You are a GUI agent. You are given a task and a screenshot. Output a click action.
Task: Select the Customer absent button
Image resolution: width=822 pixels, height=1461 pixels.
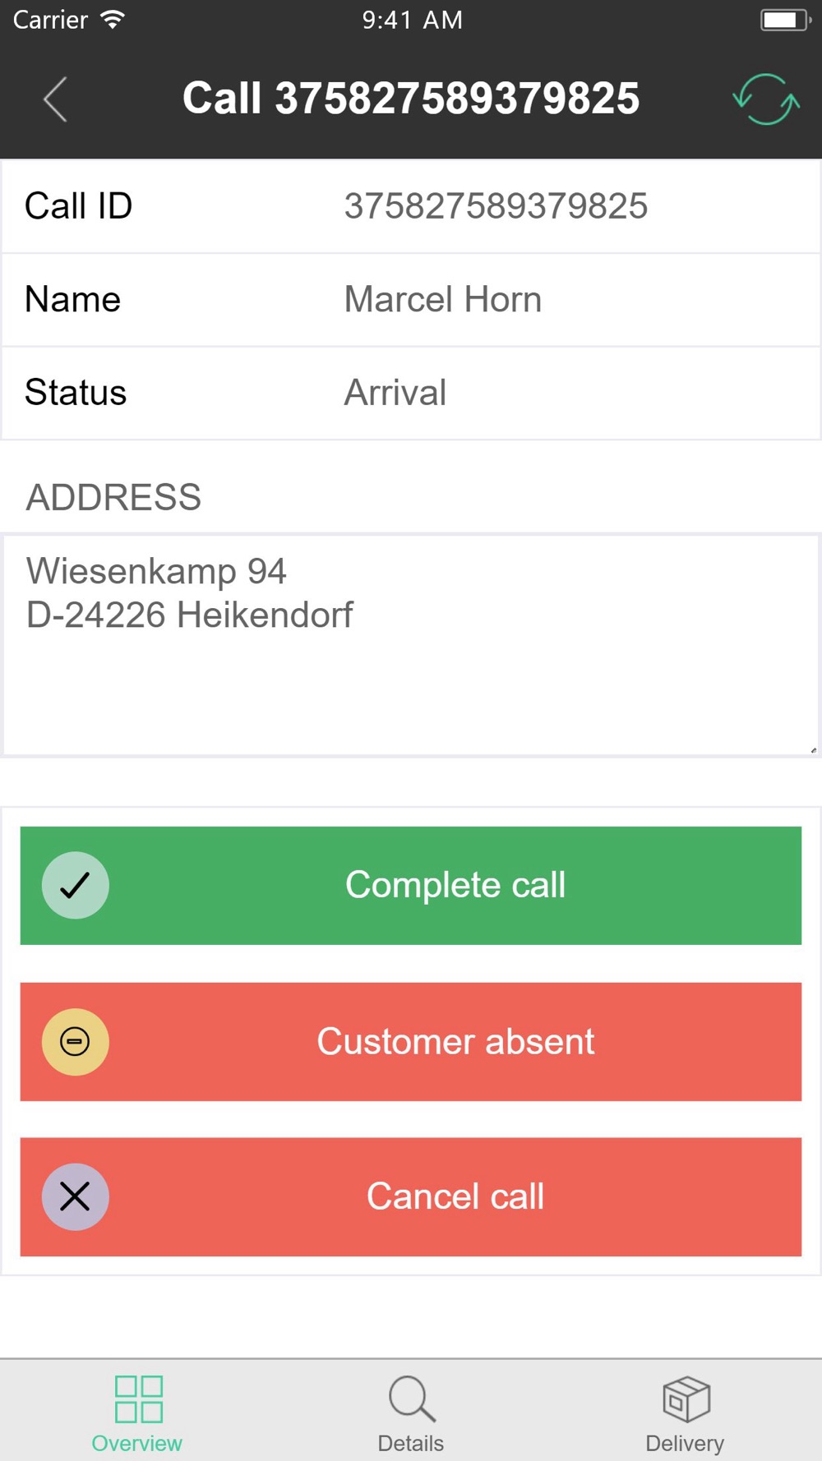[x=411, y=1042]
